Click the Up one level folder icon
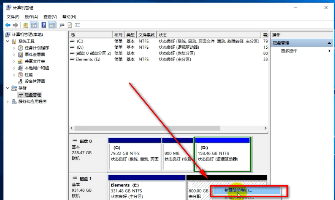335x200 pixels. tap(26, 25)
